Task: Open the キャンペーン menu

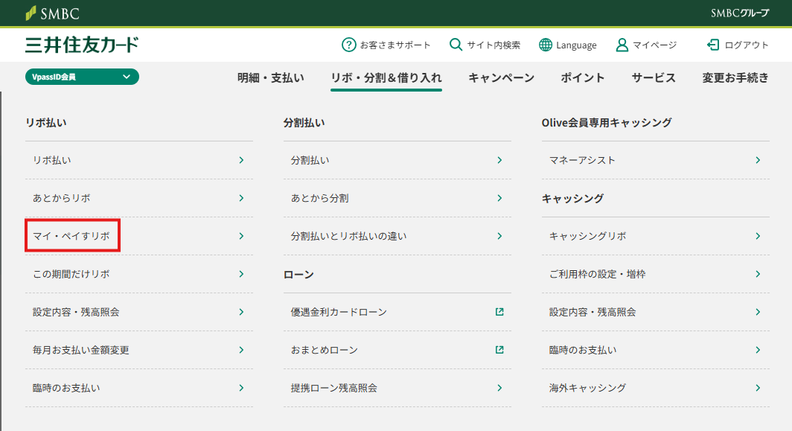Action: click(x=501, y=77)
